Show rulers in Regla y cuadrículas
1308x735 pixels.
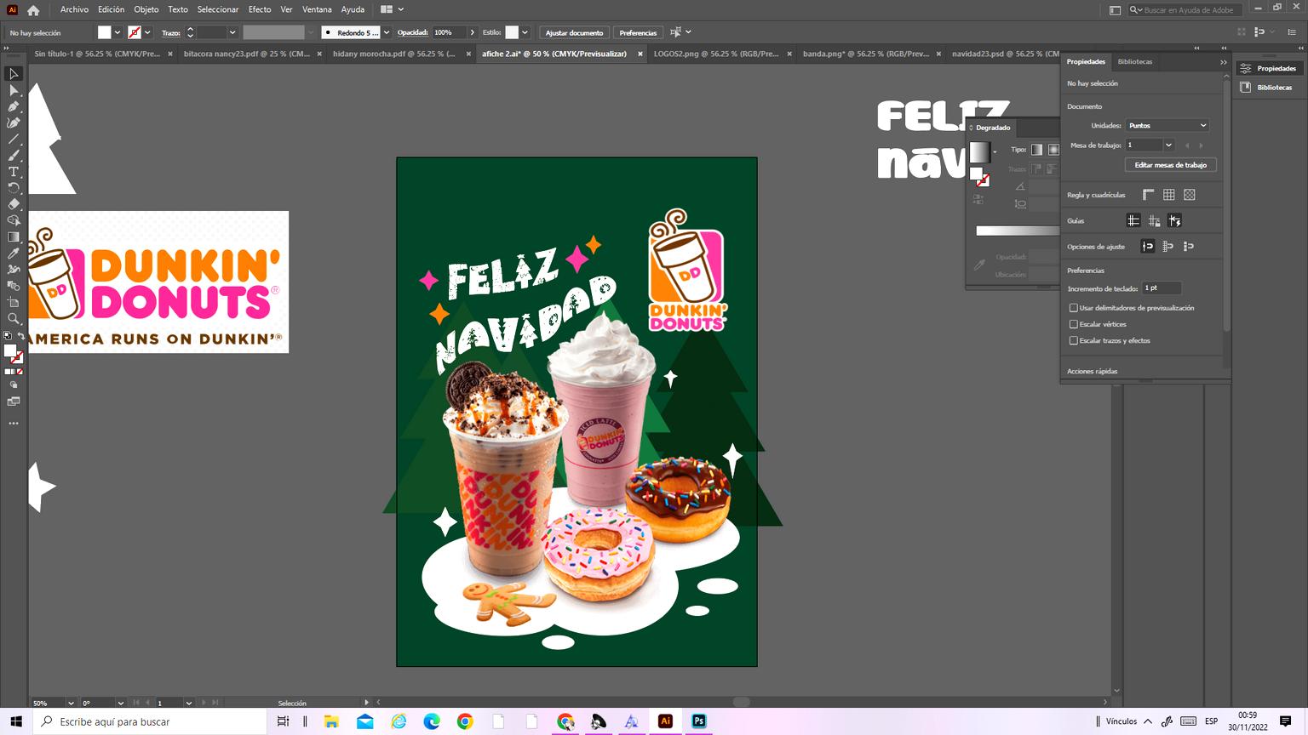tap(1149, 195)
